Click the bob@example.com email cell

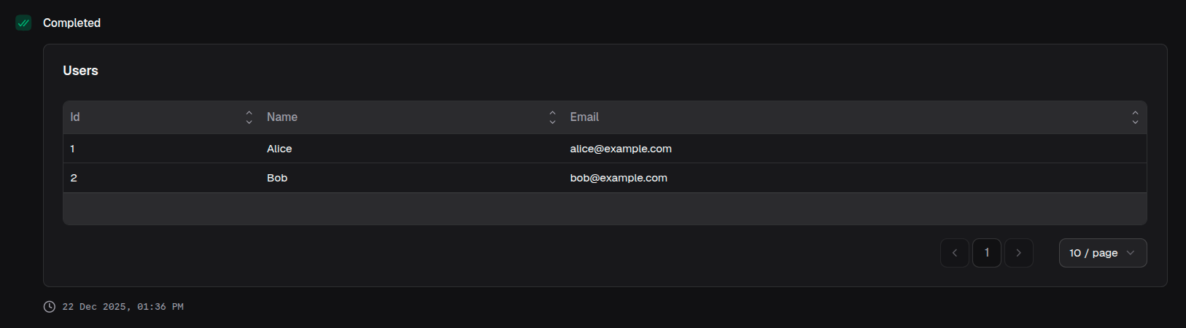pos(619,178)
